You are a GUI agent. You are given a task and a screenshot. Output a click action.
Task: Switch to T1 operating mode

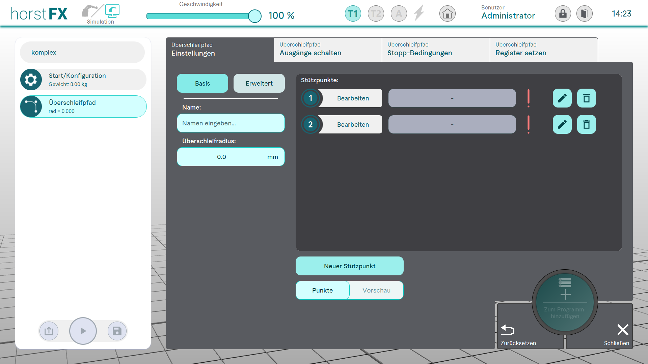[353, 14]
